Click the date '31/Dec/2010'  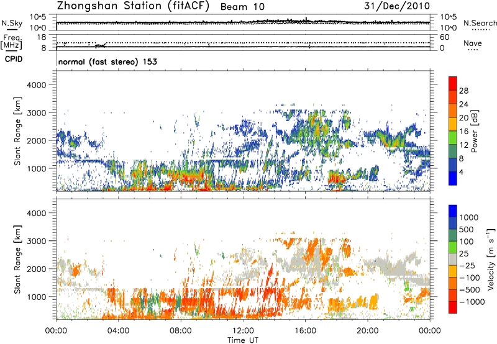coord(397,6)
